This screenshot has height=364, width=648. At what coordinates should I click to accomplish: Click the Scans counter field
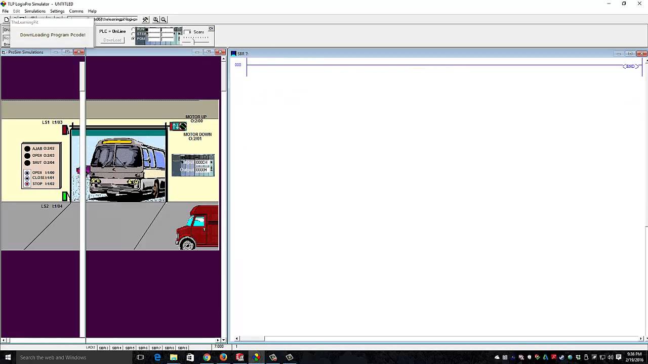click(x=188, y=32)
